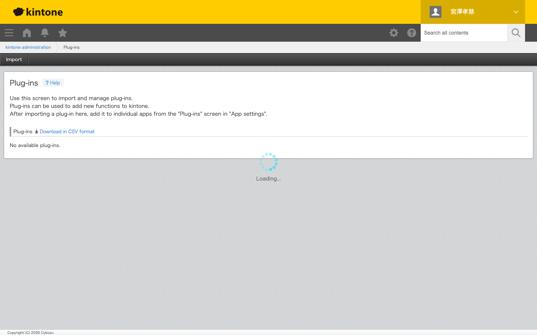
Task: Open the 宮澤孝慈 user name menu
Action: click(x=462, y=12)
